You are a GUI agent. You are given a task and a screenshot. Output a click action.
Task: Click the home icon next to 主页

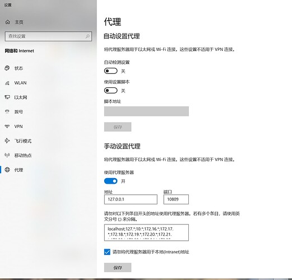point(7,22)
